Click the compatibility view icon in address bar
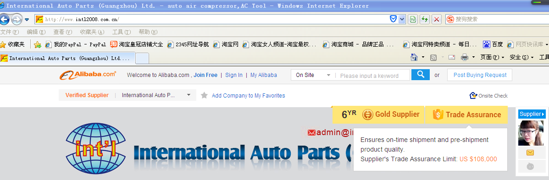The image size is (549, 180). [x=413, y=19]
